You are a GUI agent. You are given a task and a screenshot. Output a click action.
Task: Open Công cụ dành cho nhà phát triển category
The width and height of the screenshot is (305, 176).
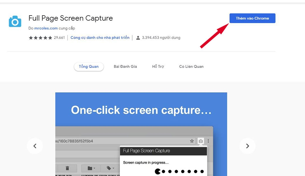[100, 38]
